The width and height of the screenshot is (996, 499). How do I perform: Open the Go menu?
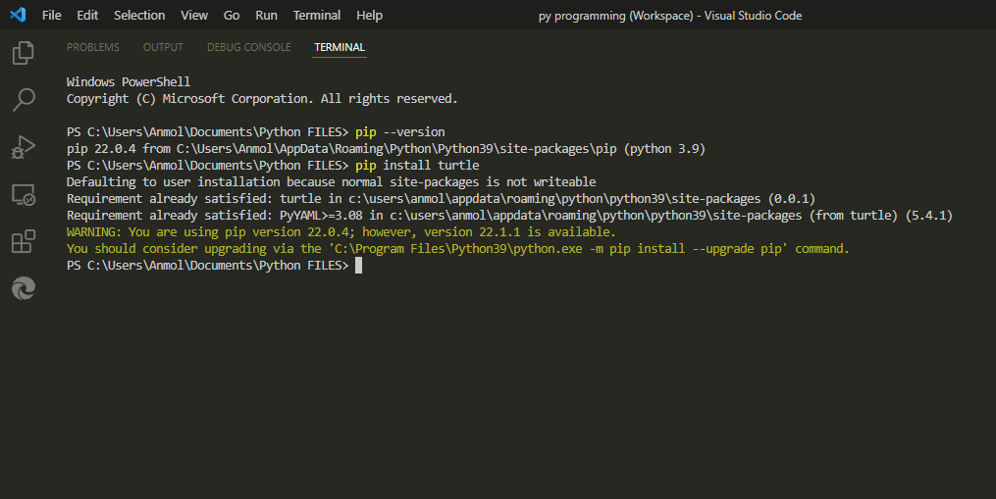click(x=232, y=16)
